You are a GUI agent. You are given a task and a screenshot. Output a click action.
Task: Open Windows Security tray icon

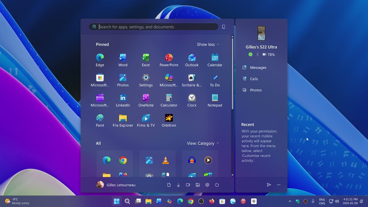click(x=298, y=201)
